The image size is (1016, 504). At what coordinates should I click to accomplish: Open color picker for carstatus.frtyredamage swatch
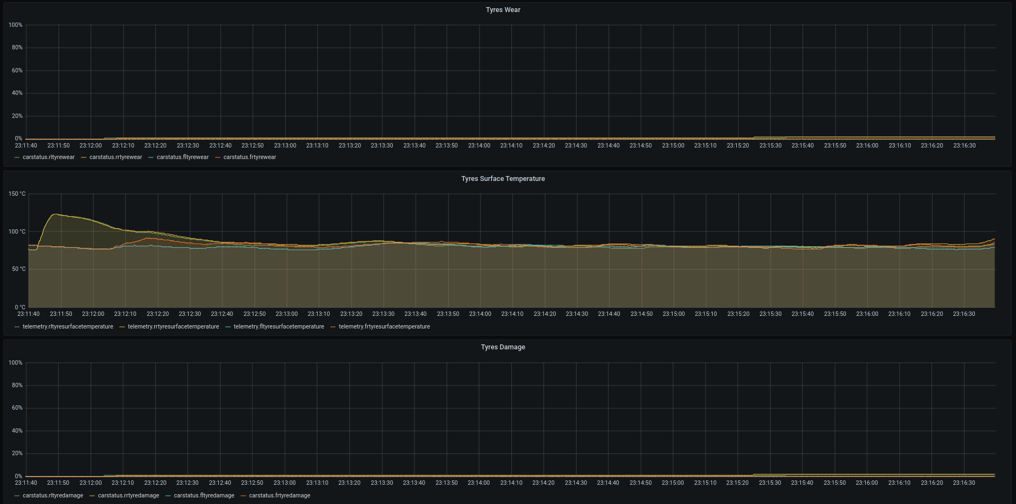point(244,496)
